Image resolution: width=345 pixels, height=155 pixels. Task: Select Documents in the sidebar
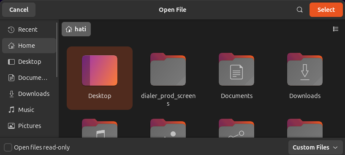click(x=29, y=78)
